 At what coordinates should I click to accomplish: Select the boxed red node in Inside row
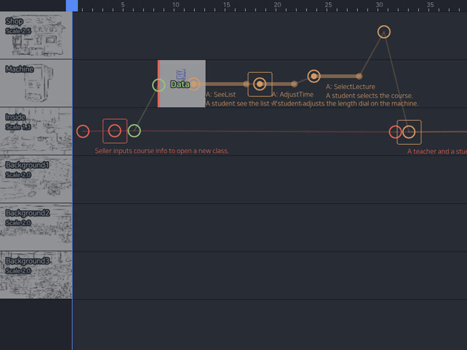pos(115,131)
